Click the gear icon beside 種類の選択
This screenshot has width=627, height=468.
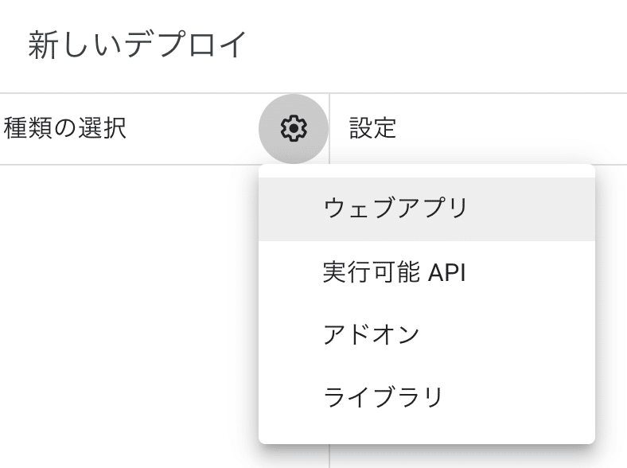click(294, 128)
